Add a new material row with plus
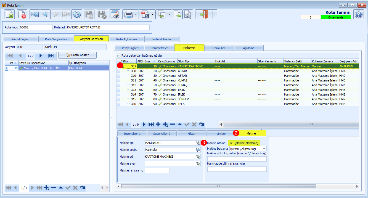This screenshot has height=198, width=368. [x=158, y=124]
